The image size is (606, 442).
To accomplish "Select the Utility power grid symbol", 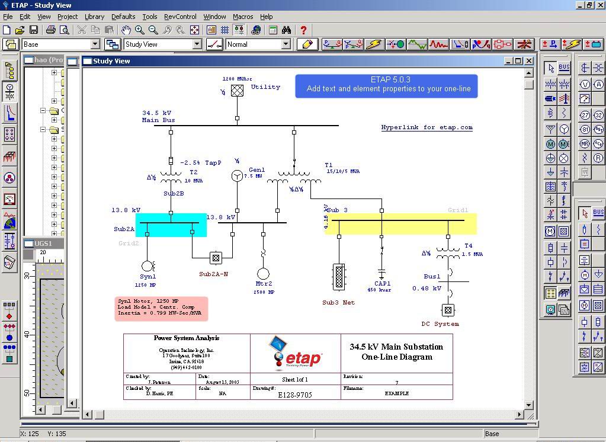I will [237, 91].
